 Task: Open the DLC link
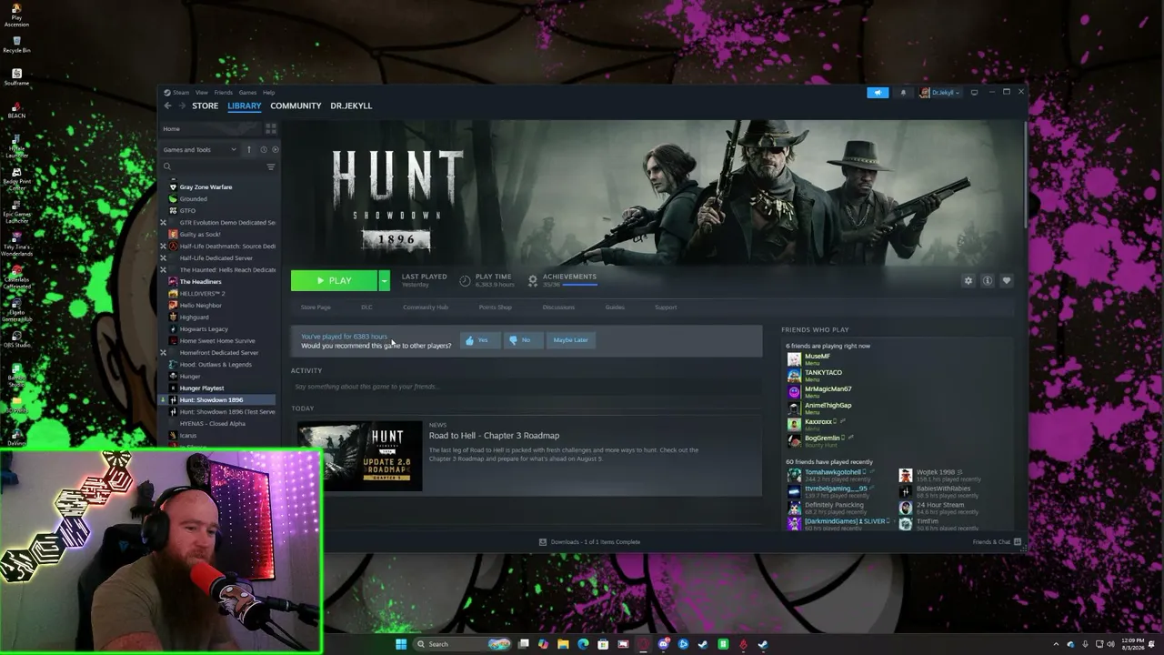[366, 307]
